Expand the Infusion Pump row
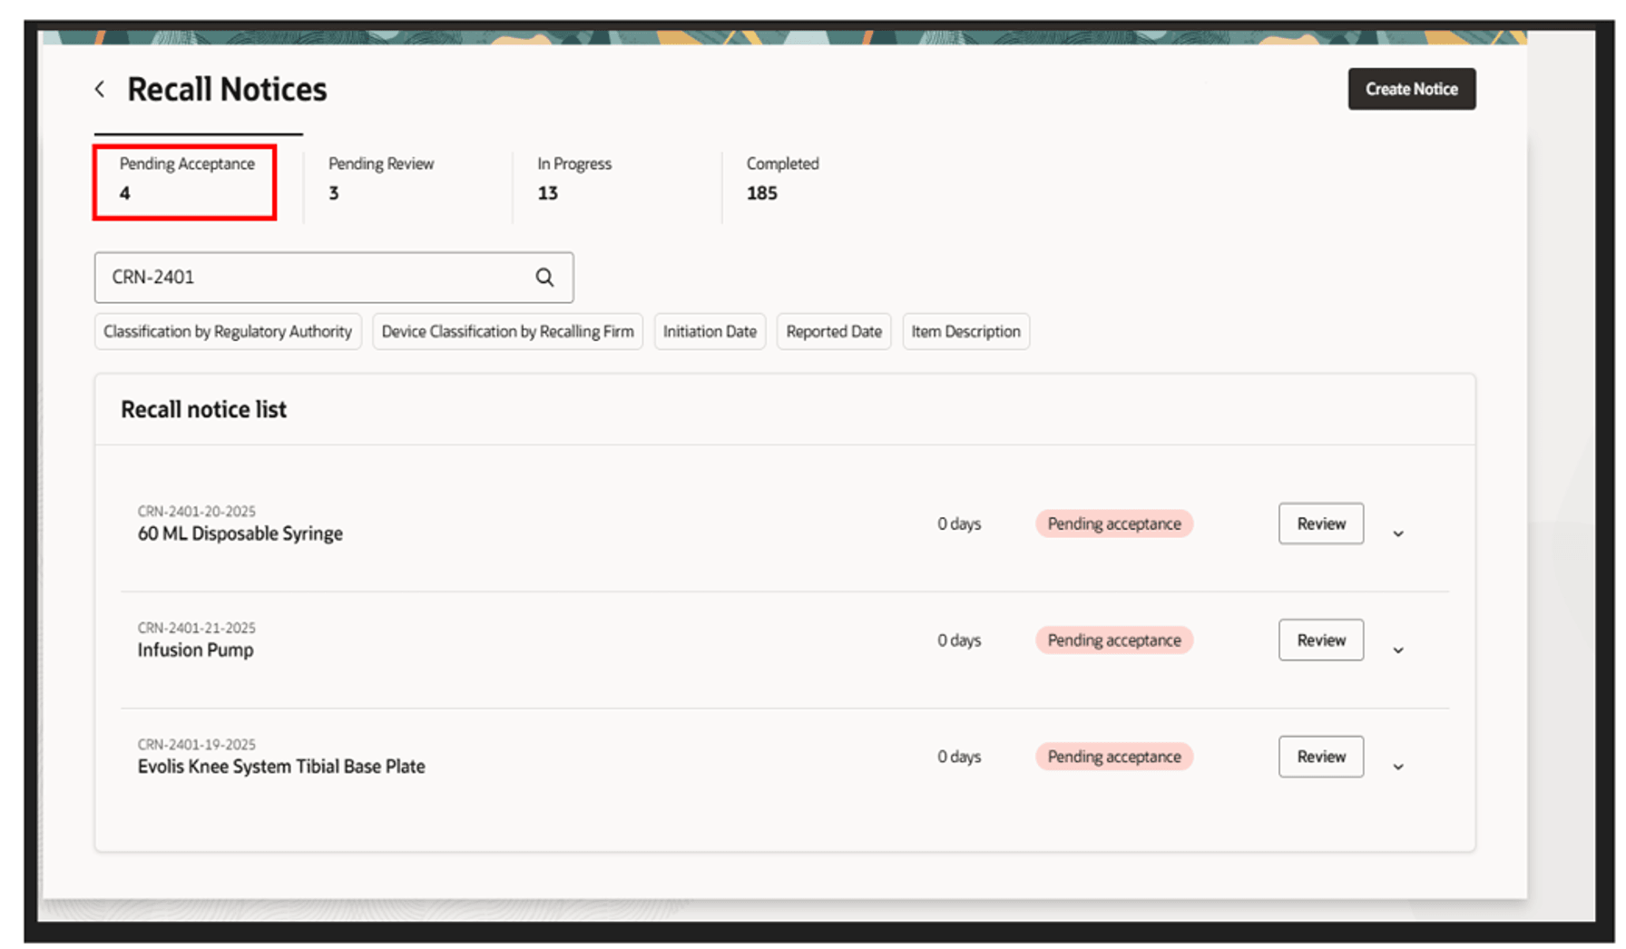Viewport: 1626px width, 949px height. pyautogui.click(x=1398, y=650)
